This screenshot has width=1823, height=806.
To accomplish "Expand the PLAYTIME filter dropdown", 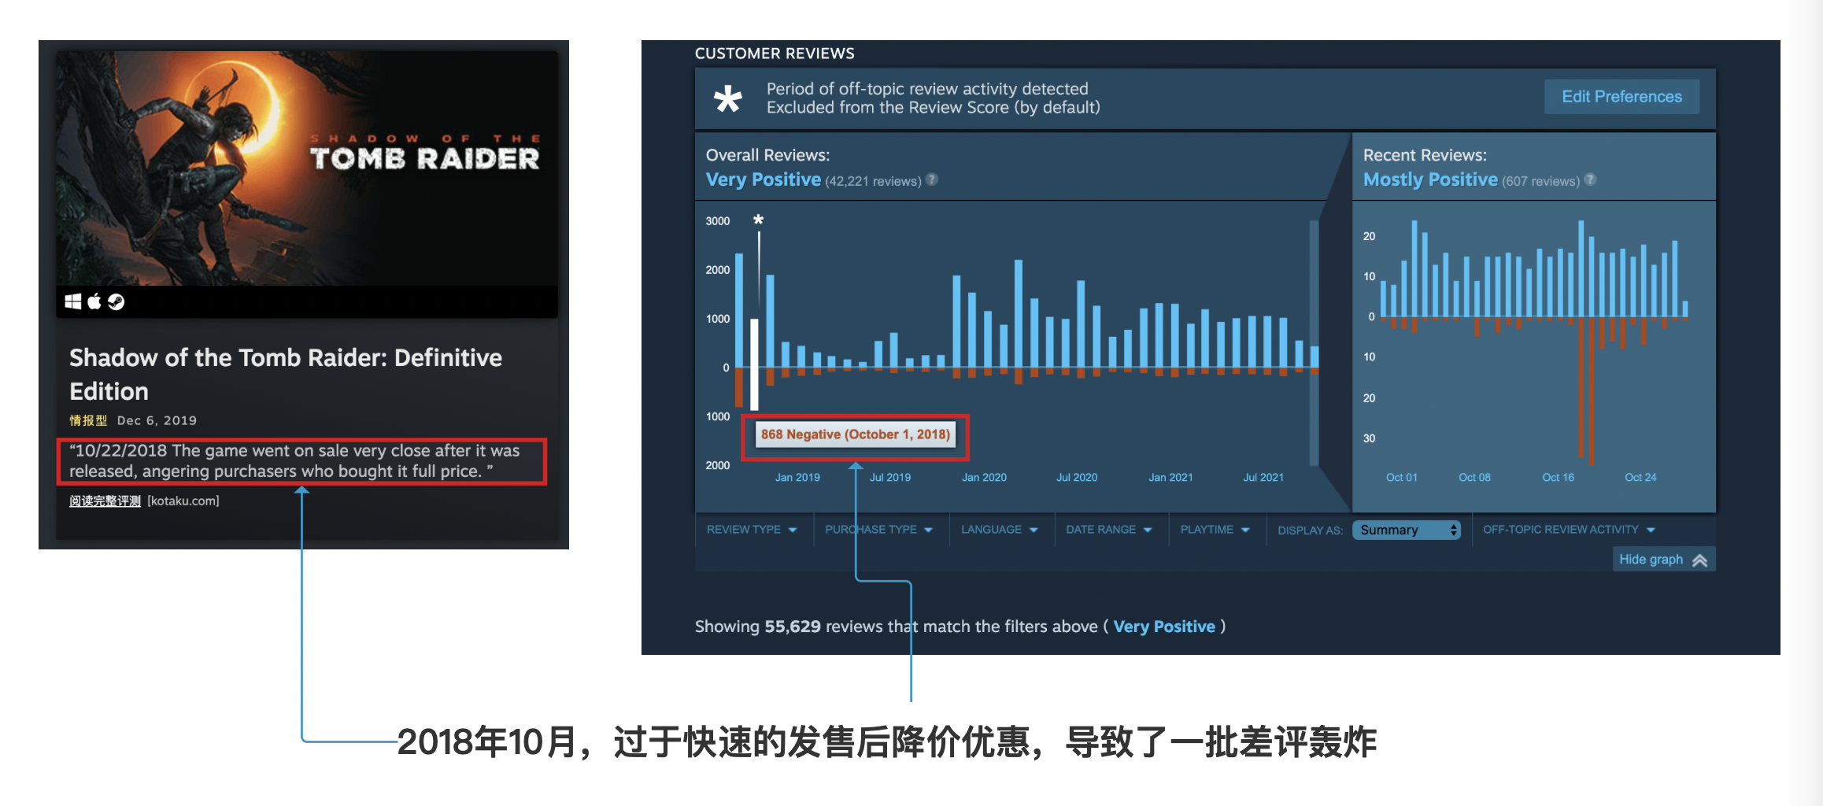I will click(x=1215, y=530).
